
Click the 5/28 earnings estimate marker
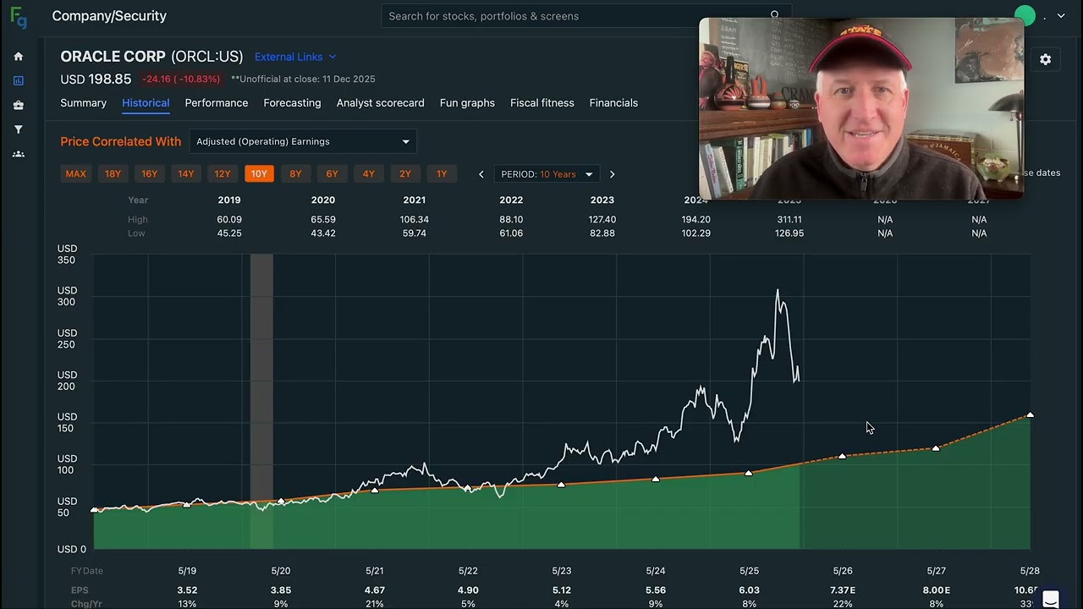pyautogui.click(x=1030, y=415)
